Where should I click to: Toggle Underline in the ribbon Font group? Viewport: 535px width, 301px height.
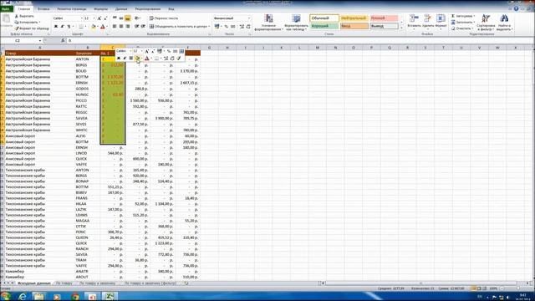(69, 27)
